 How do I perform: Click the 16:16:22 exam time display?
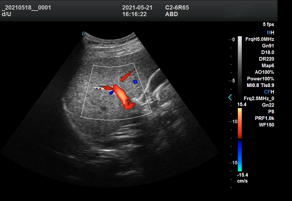[x=134, y=14]
